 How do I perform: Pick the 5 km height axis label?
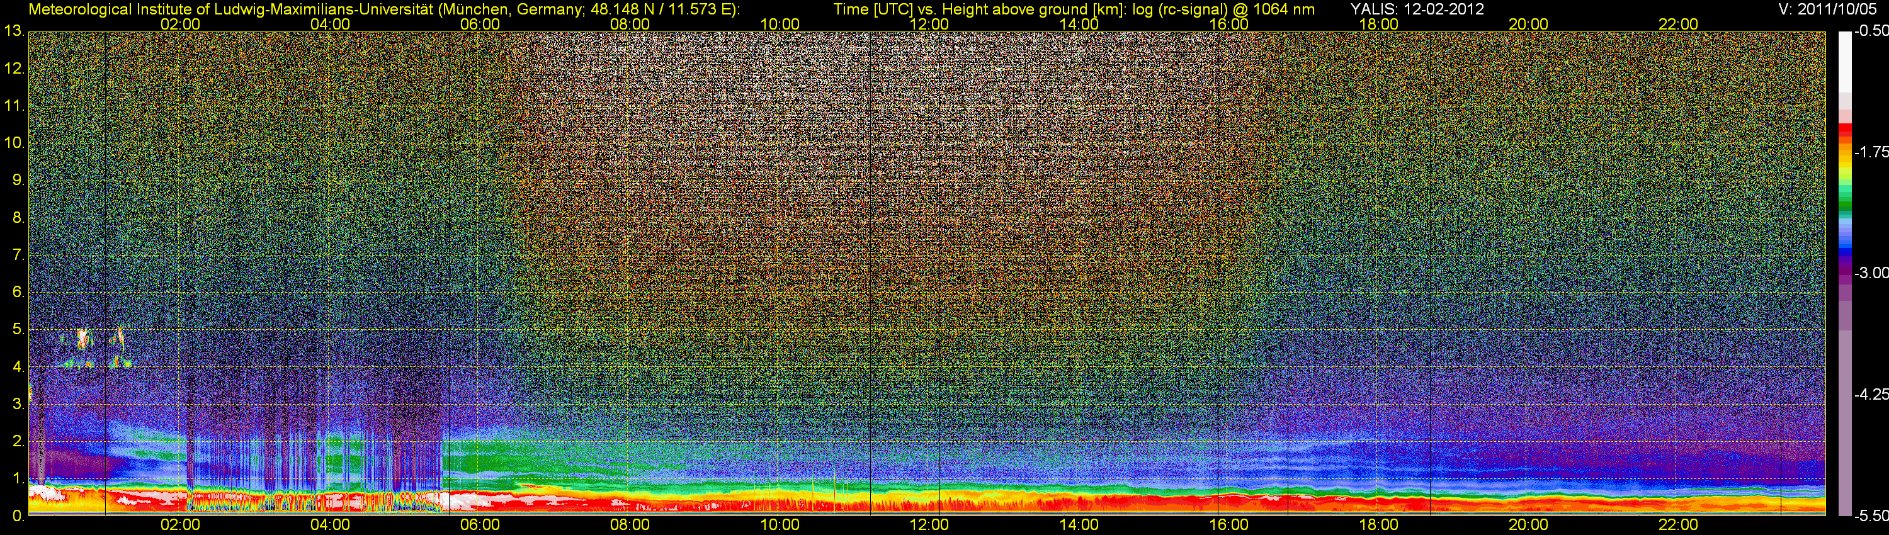click(x=18, y=330)
